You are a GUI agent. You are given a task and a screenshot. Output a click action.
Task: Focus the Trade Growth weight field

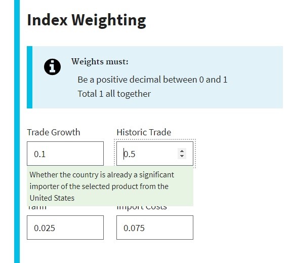pyautogui.click(x=65, y=154)
